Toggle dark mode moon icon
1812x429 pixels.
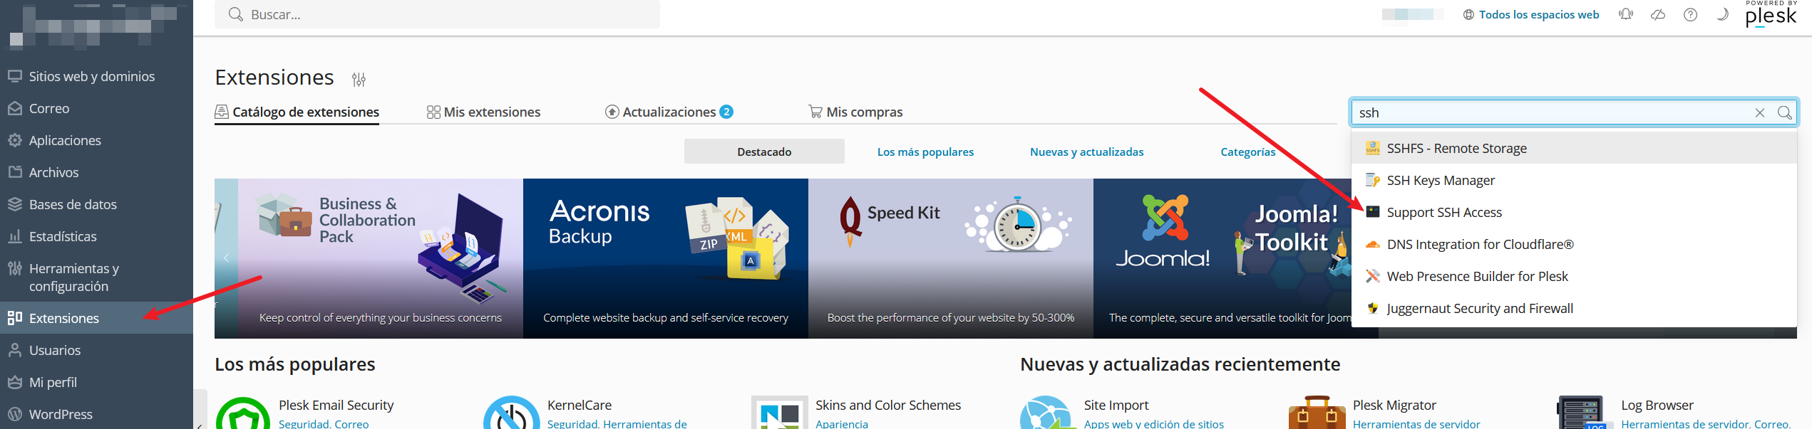1722,14
